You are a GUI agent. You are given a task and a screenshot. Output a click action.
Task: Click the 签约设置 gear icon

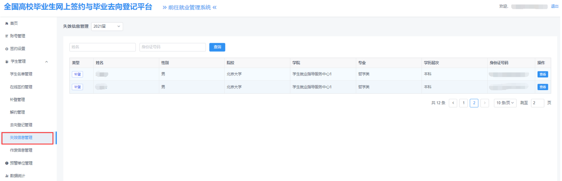[x=6, y=49]
